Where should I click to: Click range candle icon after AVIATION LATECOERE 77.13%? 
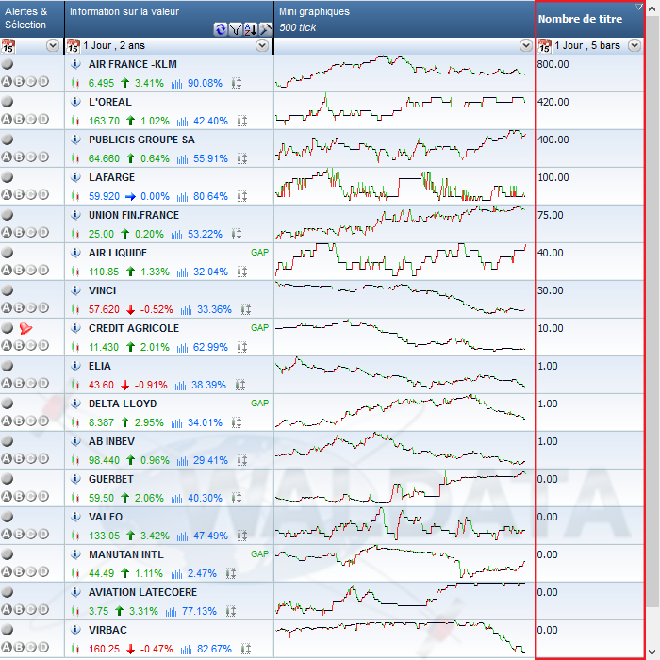point(231,611)
